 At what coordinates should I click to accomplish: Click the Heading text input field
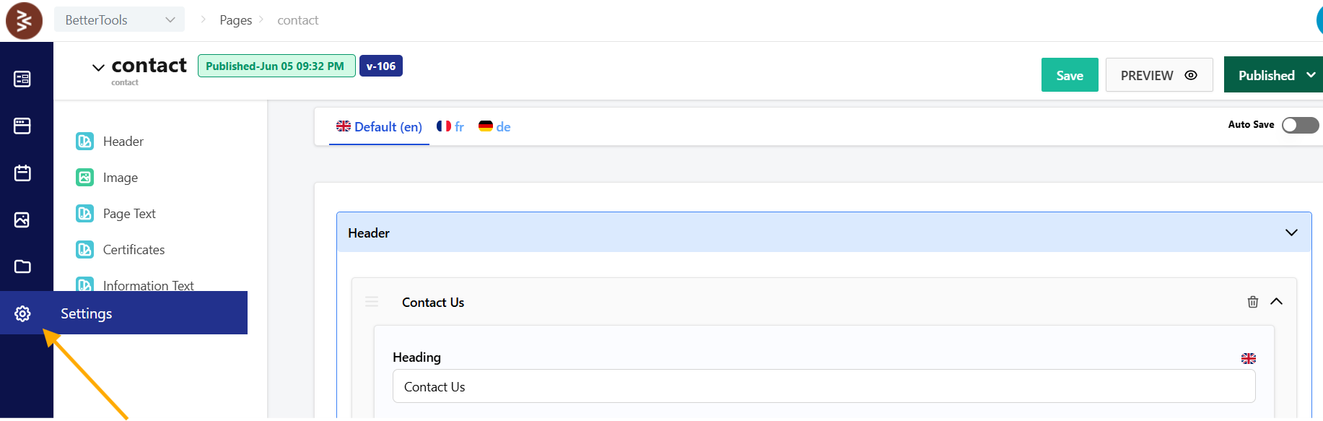click(823, 386)
